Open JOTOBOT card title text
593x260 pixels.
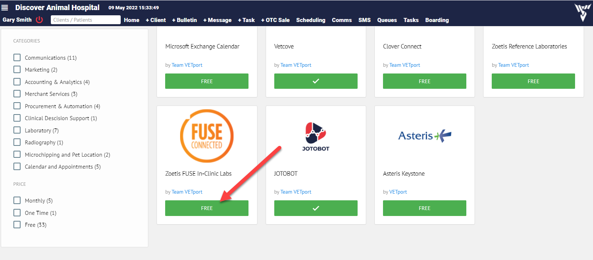click(x=286, y=173)
